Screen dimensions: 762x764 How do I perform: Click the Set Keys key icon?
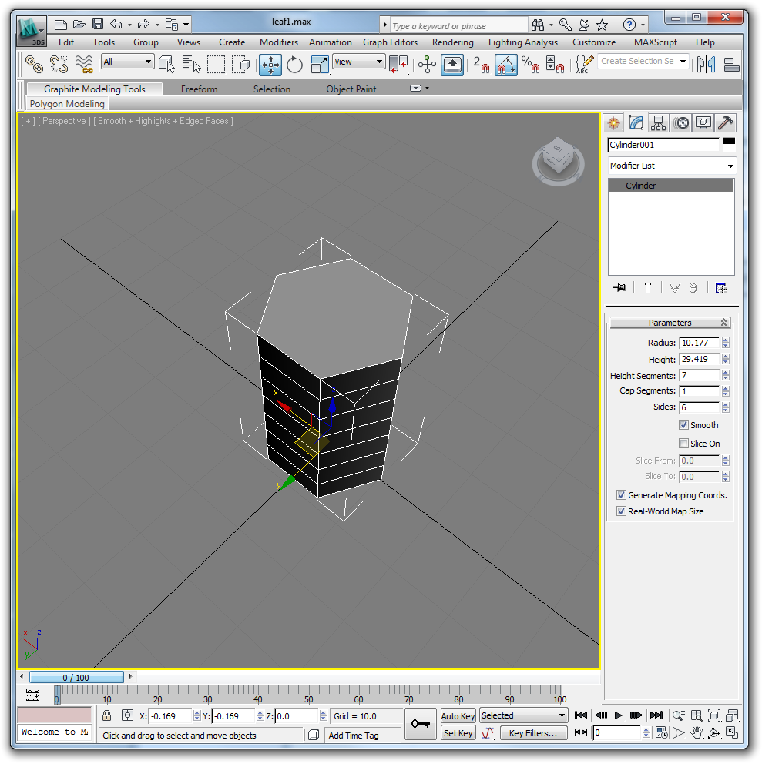(420, 724)
